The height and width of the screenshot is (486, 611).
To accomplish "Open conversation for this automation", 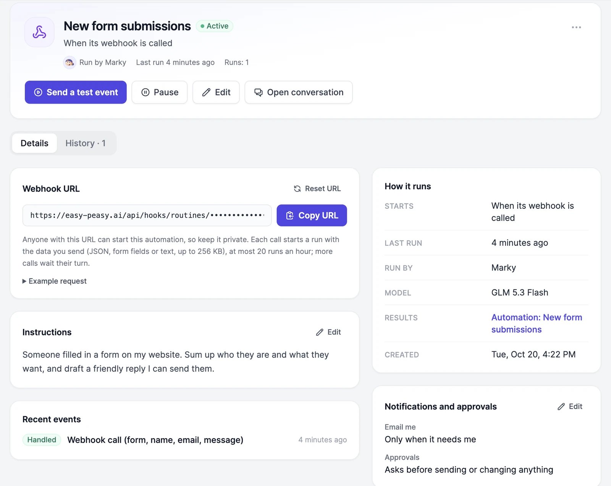I will coord(299,92).
